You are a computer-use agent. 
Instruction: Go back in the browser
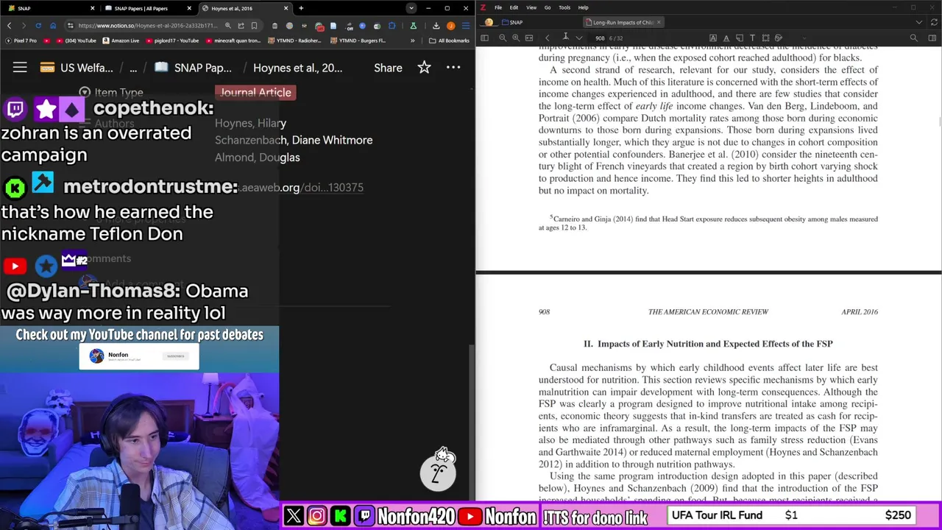[9, 26]
